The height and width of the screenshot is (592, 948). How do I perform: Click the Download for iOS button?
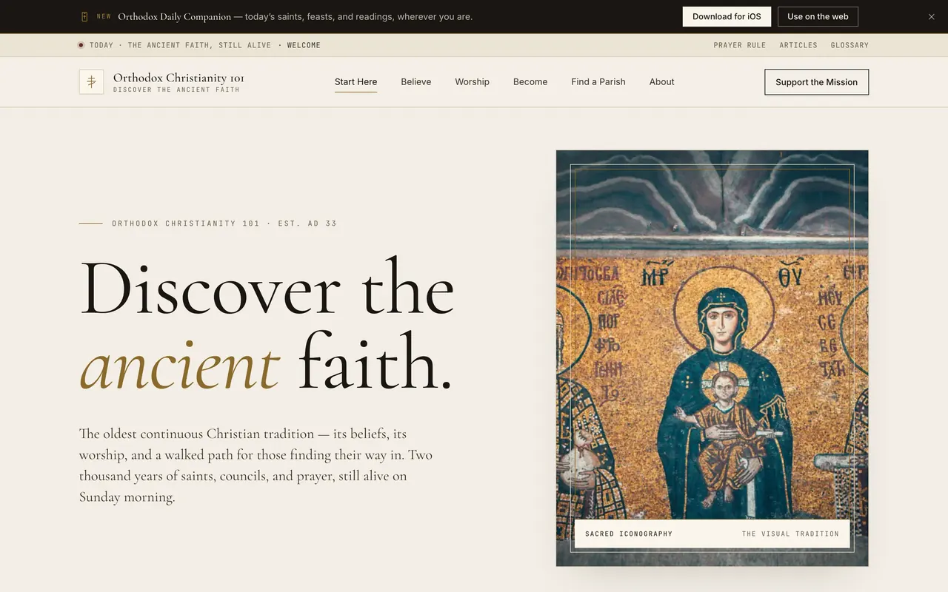(x=727, y=17)
